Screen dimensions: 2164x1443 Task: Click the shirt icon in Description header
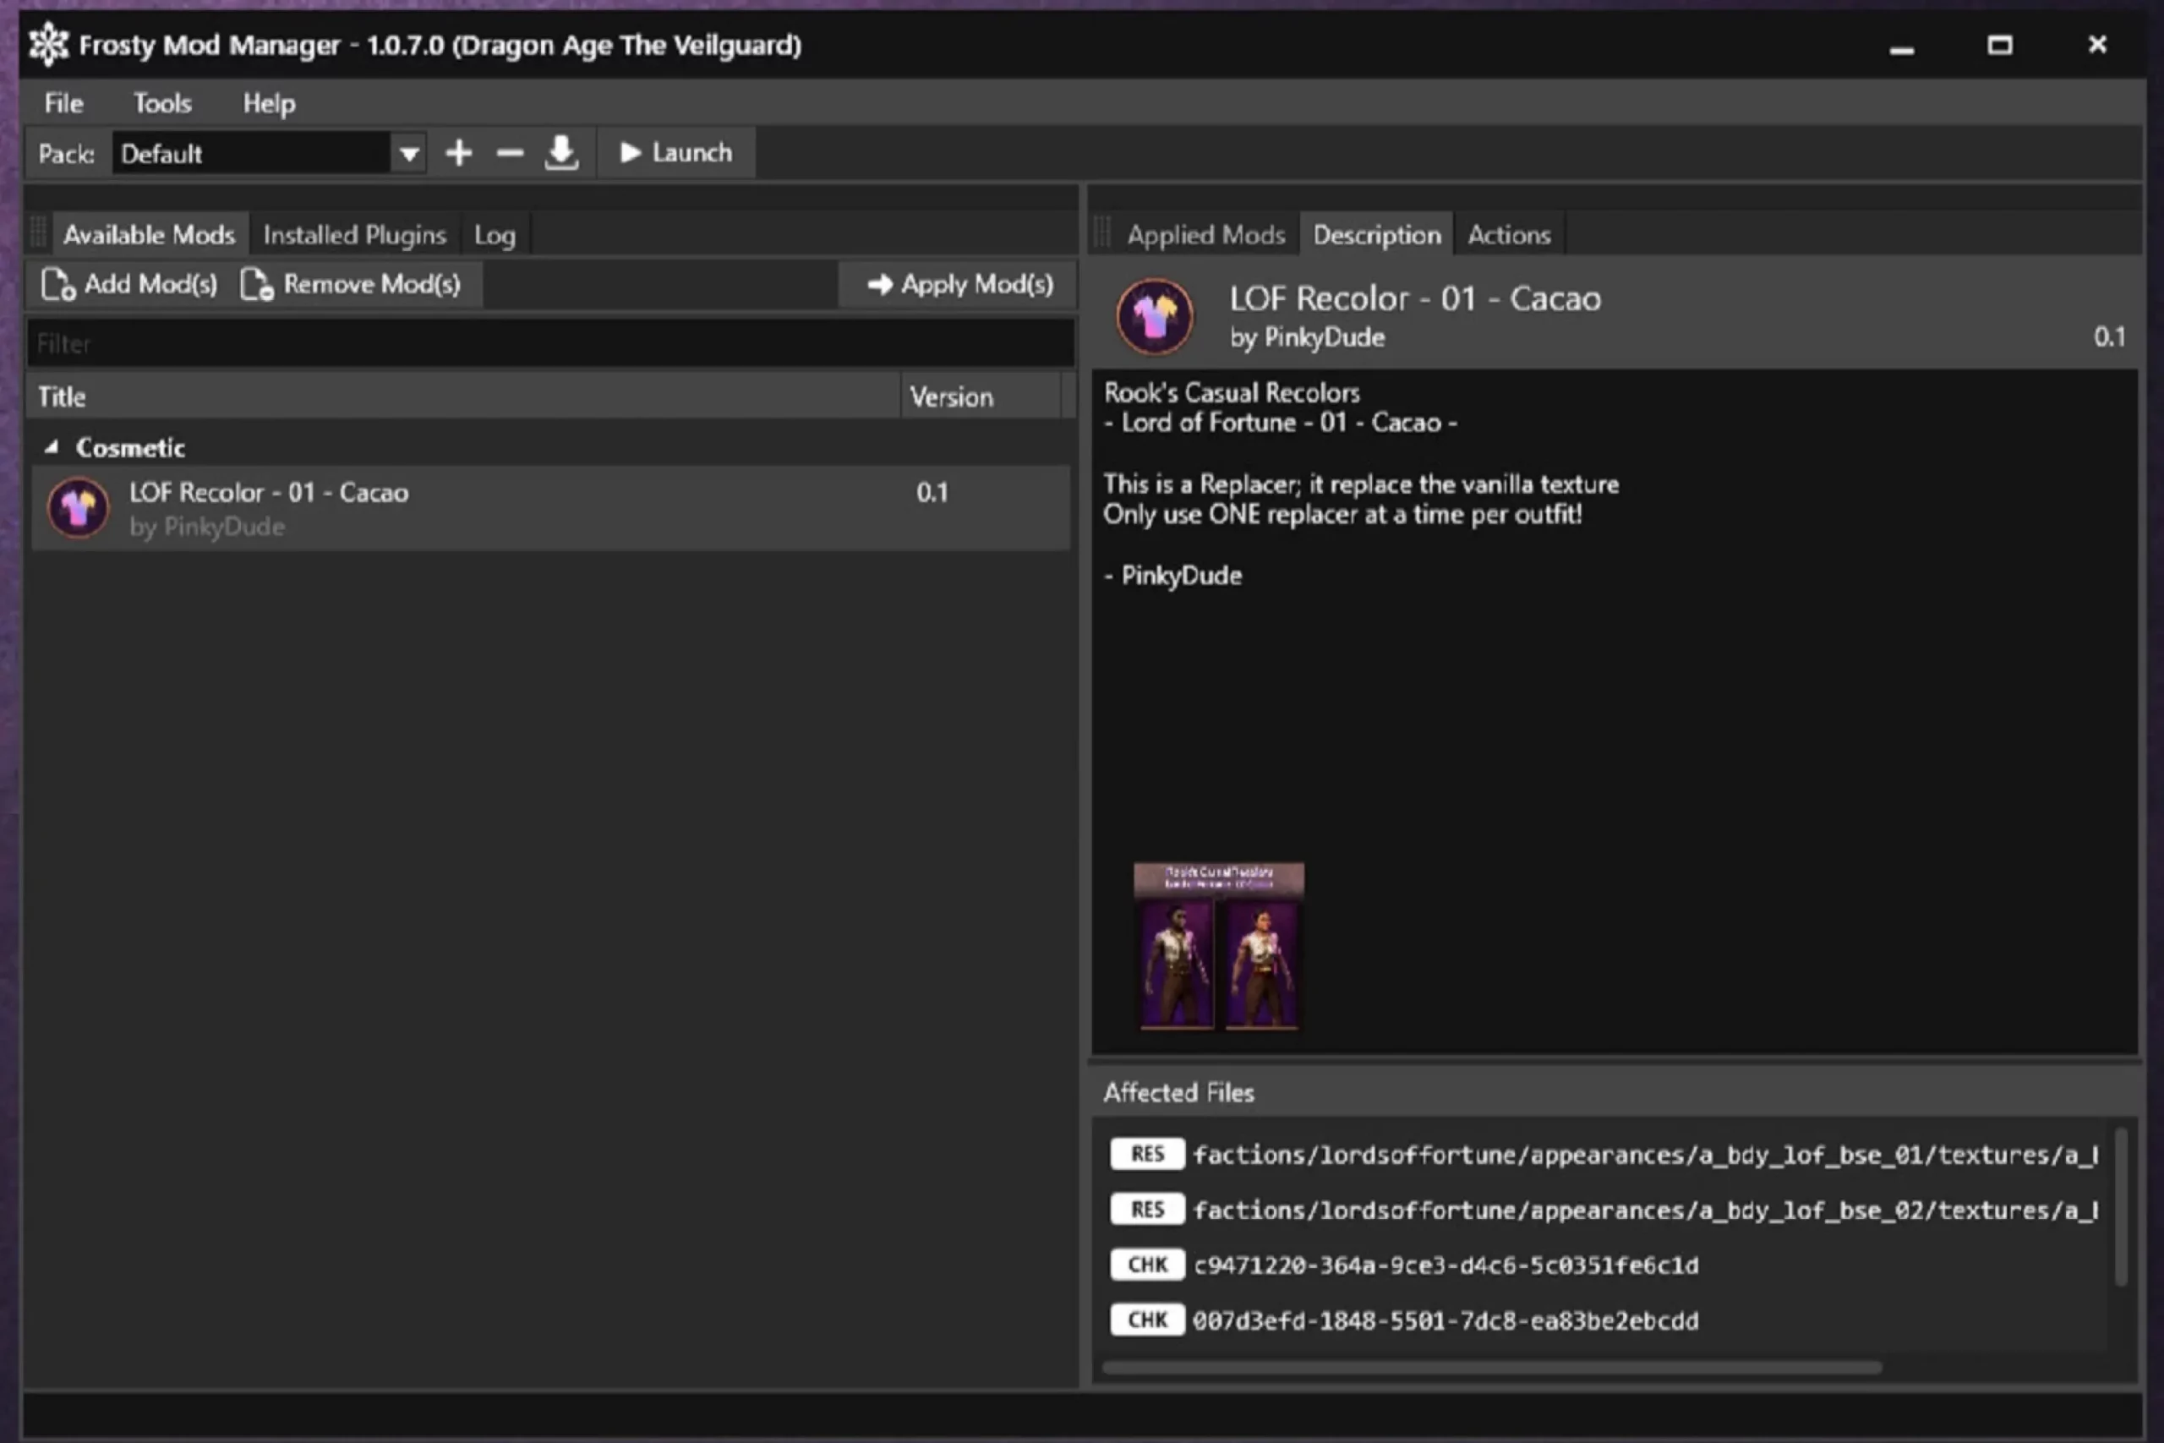click(x=1155, y=316)
